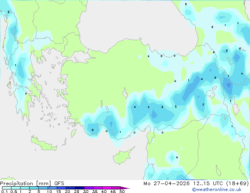The height and width of the screenshot is (193, 250).
Task: Select the 2–5 mm legend swatch
Action: [34, 188]
